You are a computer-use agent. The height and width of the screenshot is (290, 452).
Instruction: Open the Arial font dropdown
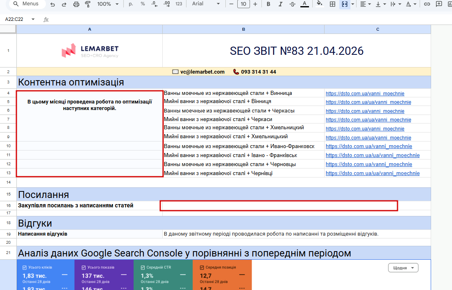pos(205,4)
